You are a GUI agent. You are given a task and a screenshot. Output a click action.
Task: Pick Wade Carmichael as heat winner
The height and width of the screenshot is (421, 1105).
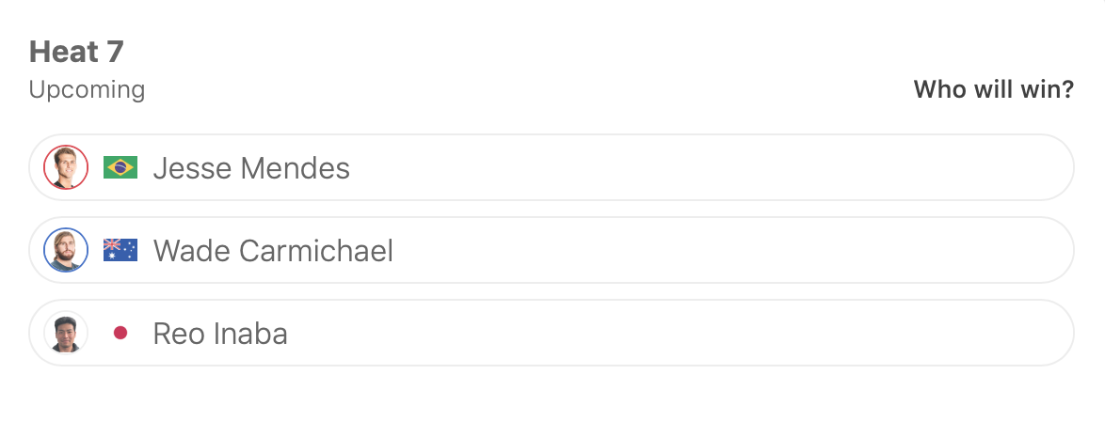click(x=659, y=251)
